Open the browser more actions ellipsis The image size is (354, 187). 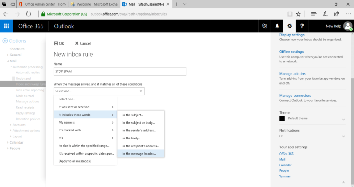(348, 14)
